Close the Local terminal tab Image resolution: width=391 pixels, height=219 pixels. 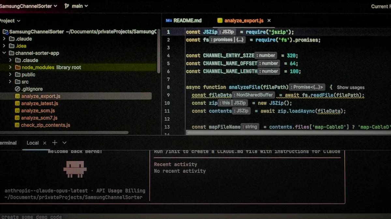(45, 143)
